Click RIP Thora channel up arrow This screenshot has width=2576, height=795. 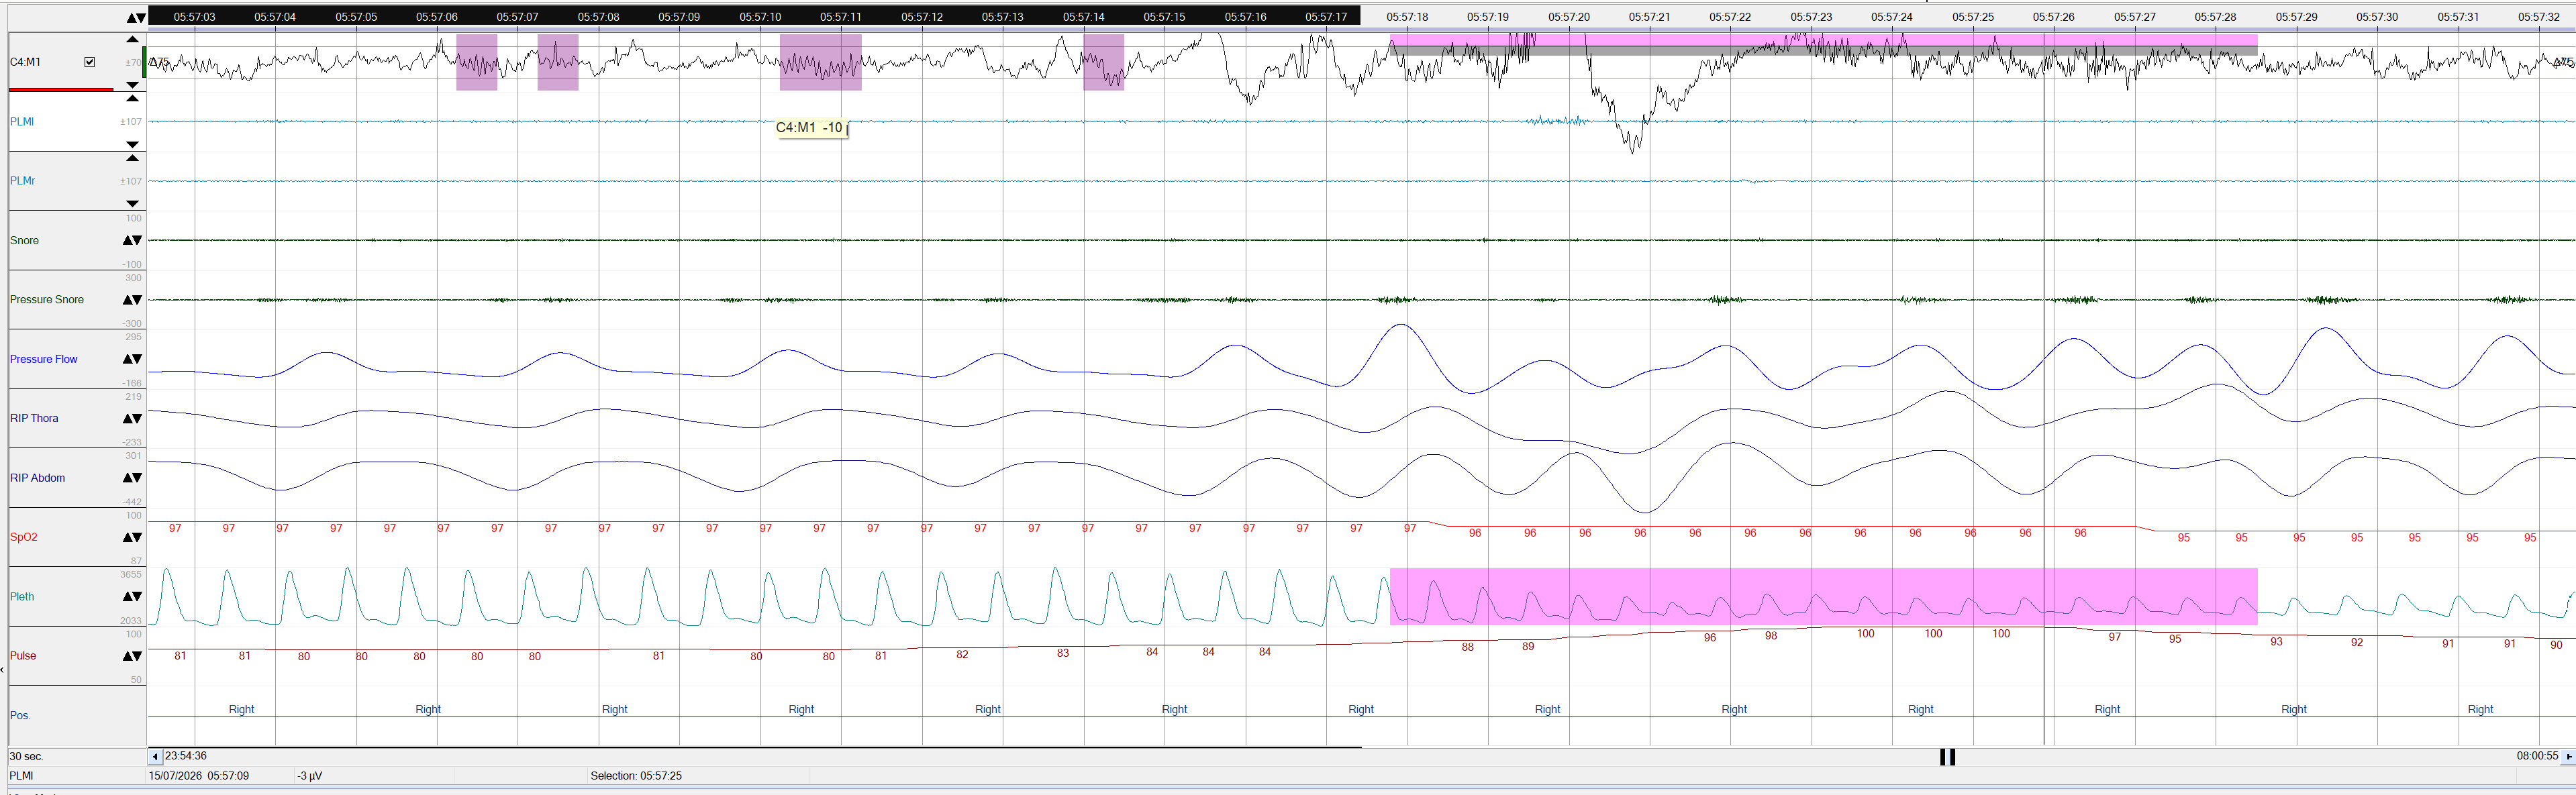click(x=127, y=419)
